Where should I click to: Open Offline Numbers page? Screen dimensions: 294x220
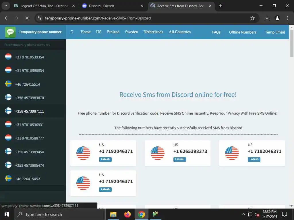(x=243, y=32)
